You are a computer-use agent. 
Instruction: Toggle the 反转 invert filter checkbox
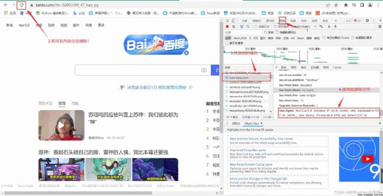pyautogui.click(x=265, y=33)
